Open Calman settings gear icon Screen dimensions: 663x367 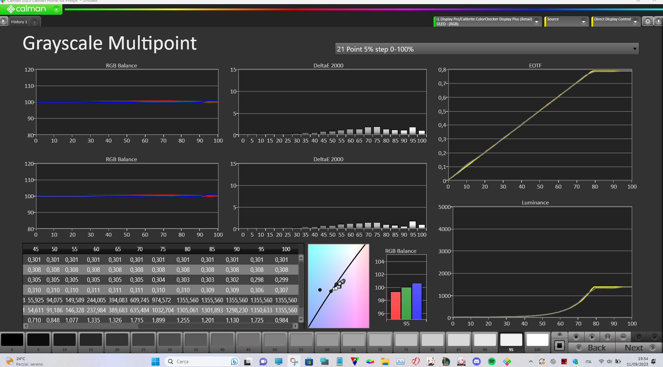tap(647, 21)
